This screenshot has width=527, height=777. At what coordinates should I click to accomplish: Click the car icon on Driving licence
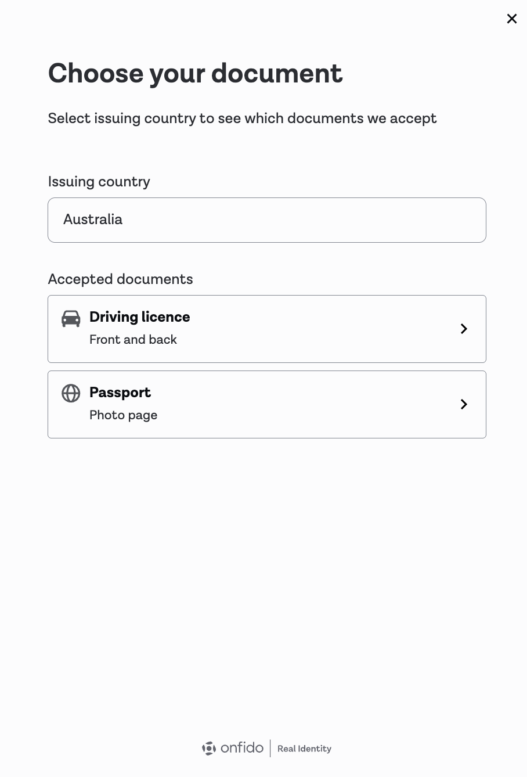point(71,319)
